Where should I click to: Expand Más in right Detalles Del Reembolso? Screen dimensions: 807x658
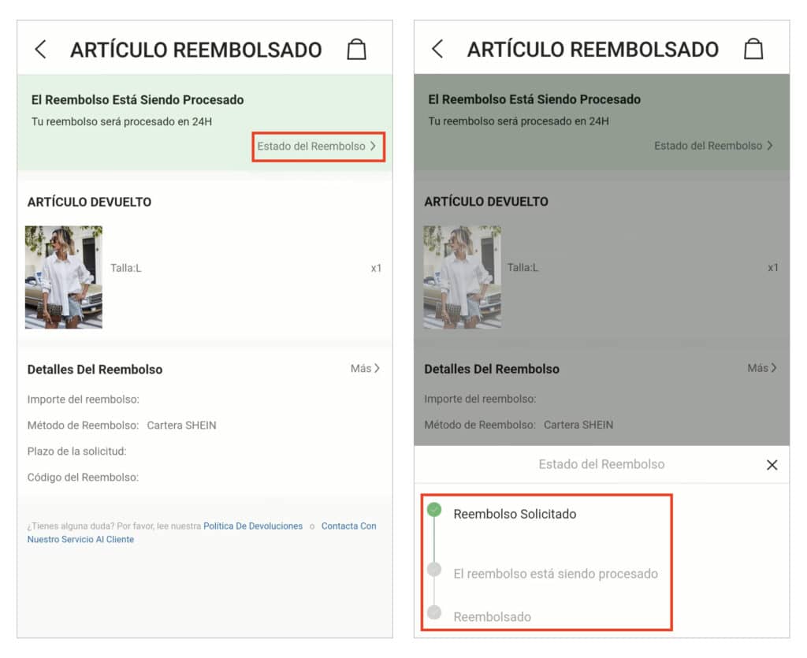pos(762,368)
